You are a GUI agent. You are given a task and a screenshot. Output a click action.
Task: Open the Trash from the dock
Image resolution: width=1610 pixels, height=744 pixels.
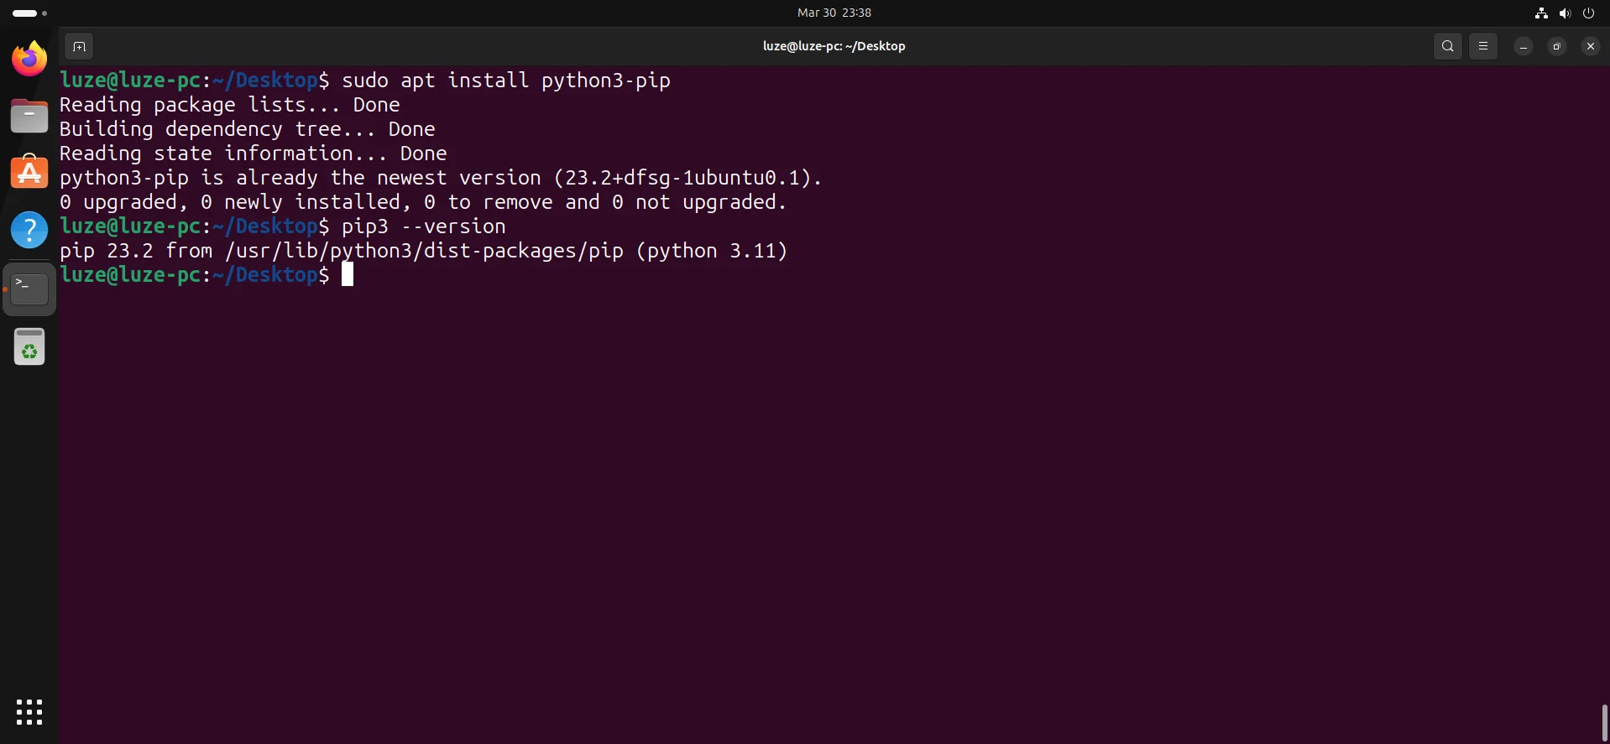coord(29,346)
